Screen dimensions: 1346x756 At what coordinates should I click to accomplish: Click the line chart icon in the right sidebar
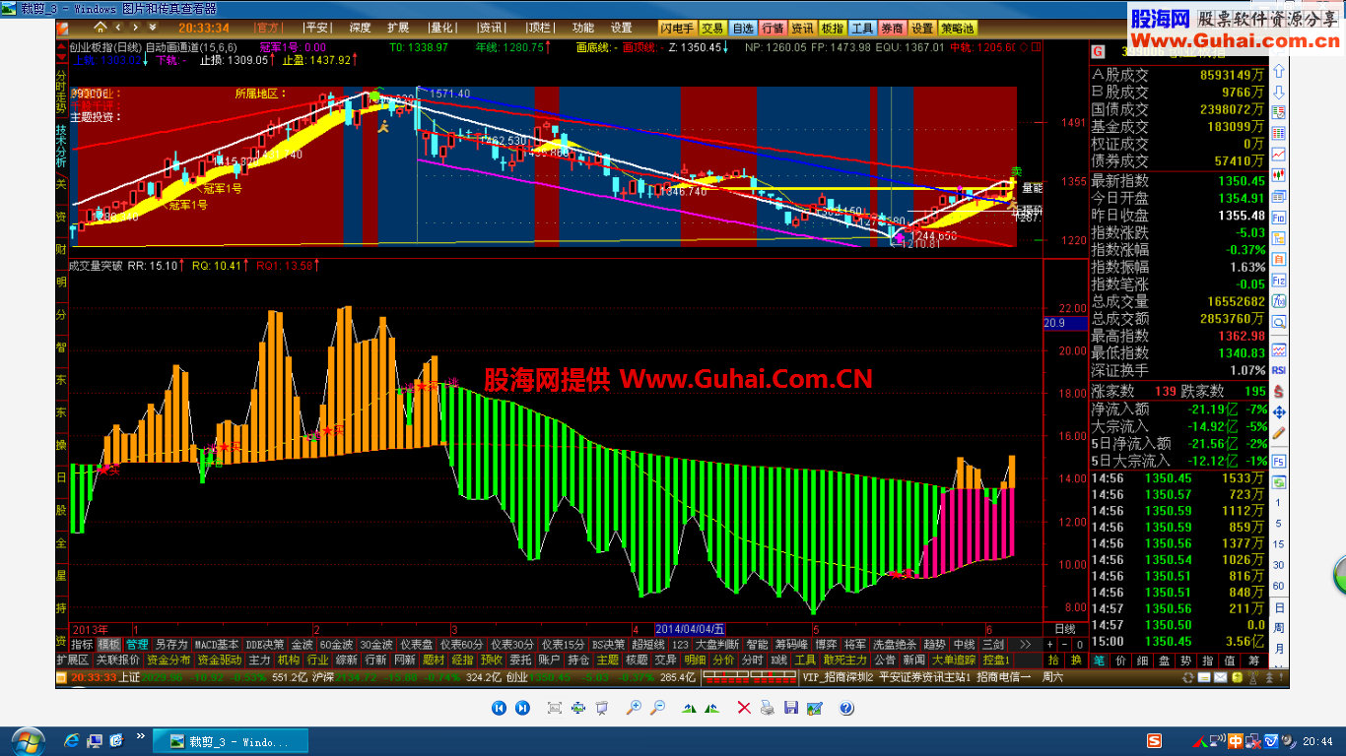[1278, 155]
